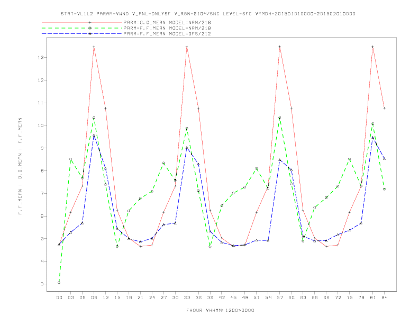Click x-axis tick label 84
The image size is (419, 324).
point(385,298)
